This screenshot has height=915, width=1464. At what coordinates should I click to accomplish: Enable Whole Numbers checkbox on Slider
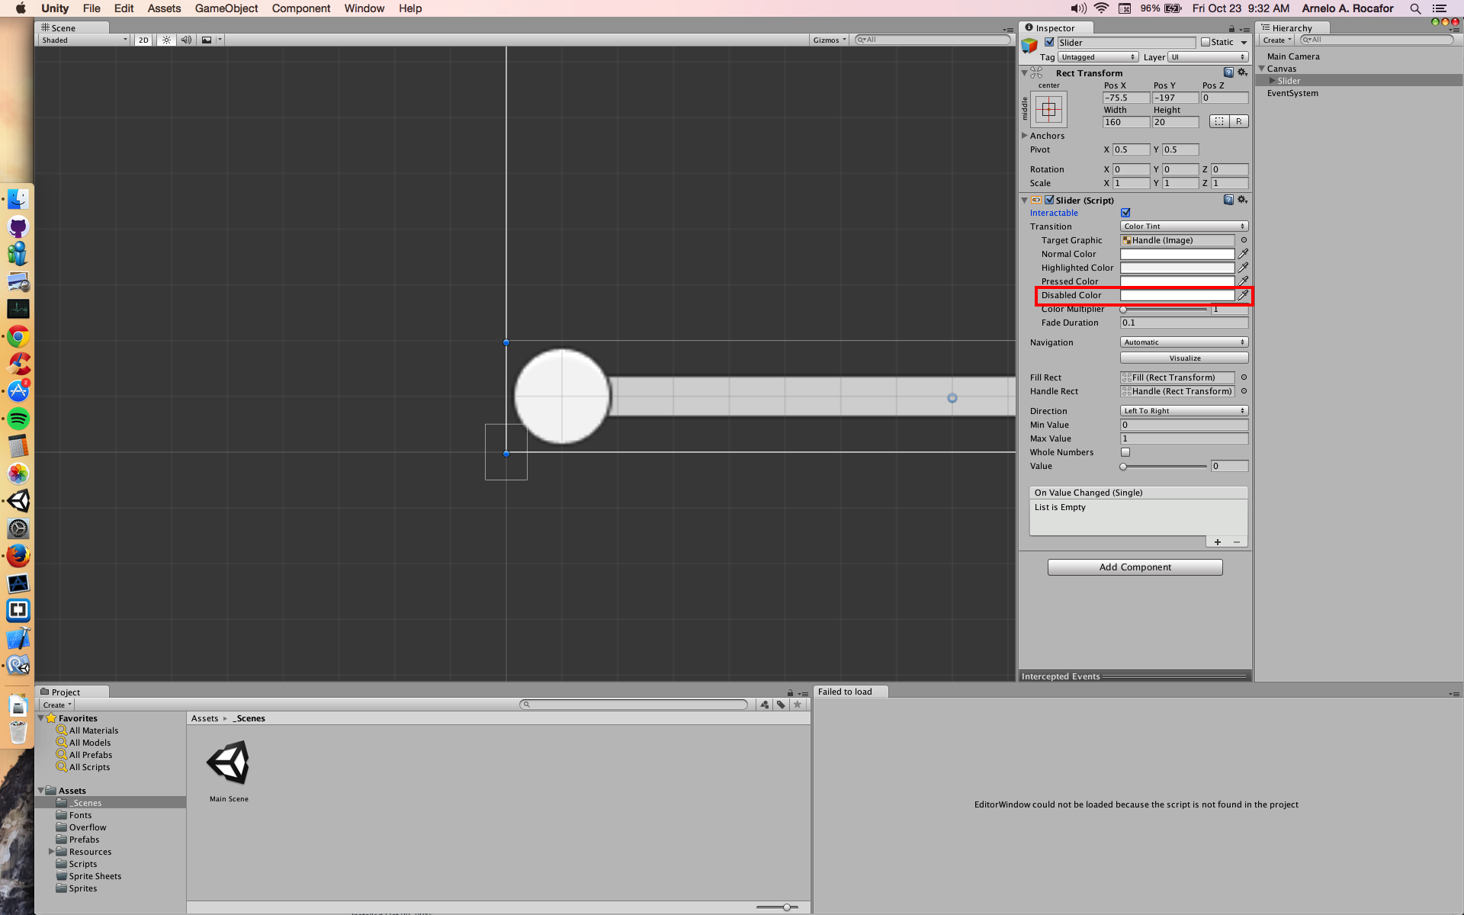point(1125,451)
